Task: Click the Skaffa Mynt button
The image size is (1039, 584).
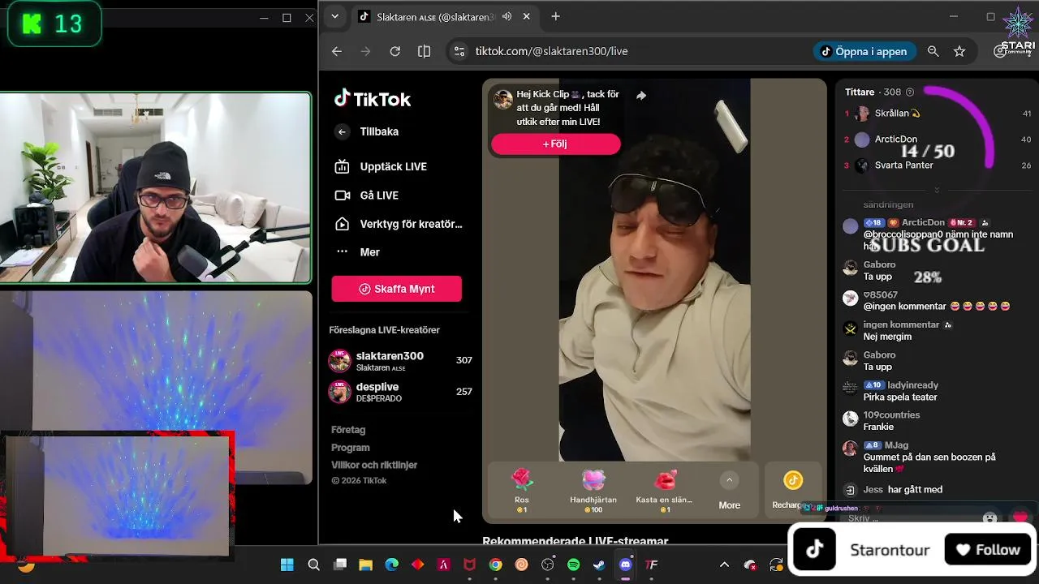Action: pos(396,289)
